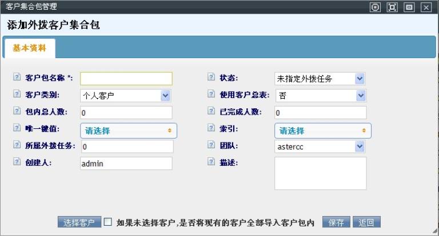Click help icon beside 使用客户总表
Screen dimensions: 439x236
(x=210, y=95)
